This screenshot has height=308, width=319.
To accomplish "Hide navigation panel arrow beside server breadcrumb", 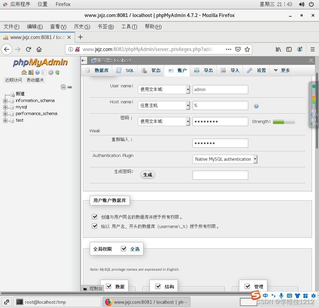I will [84, 60].
